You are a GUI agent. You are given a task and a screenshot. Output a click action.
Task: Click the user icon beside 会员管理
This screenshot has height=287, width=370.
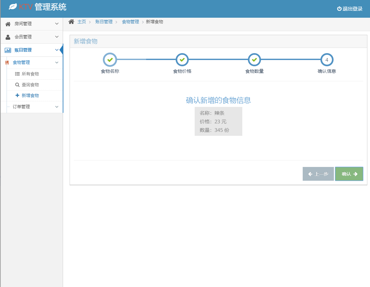click(8, 37)
